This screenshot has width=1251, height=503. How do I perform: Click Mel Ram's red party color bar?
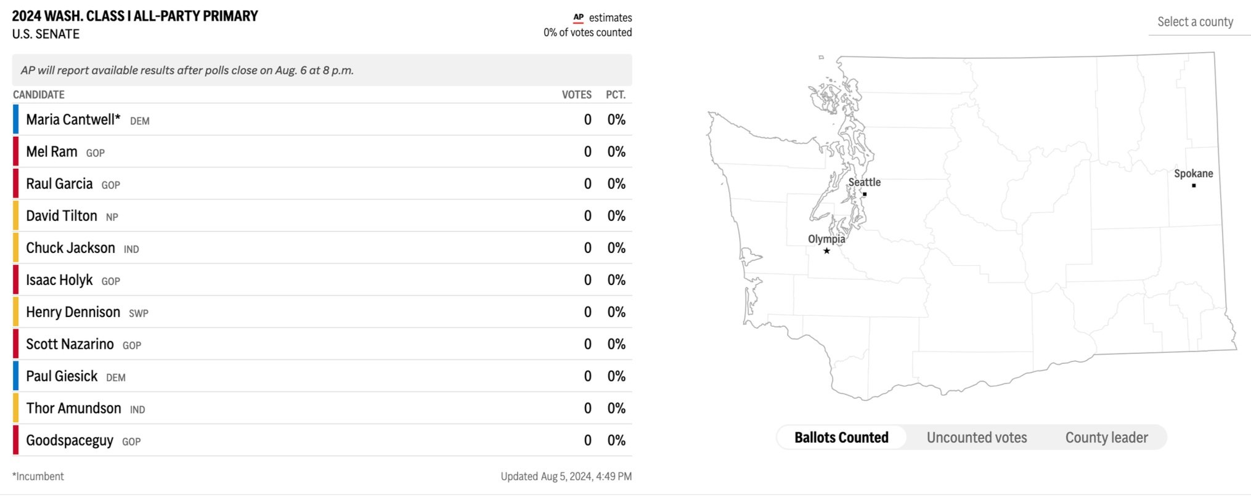click(x=16, y=151)
